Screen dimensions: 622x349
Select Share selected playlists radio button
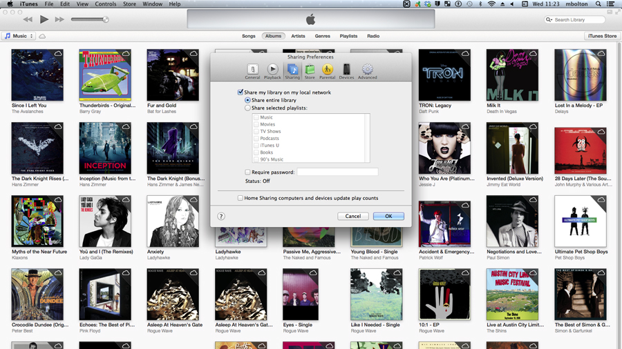pyautogui.click(x=247, y=108)
